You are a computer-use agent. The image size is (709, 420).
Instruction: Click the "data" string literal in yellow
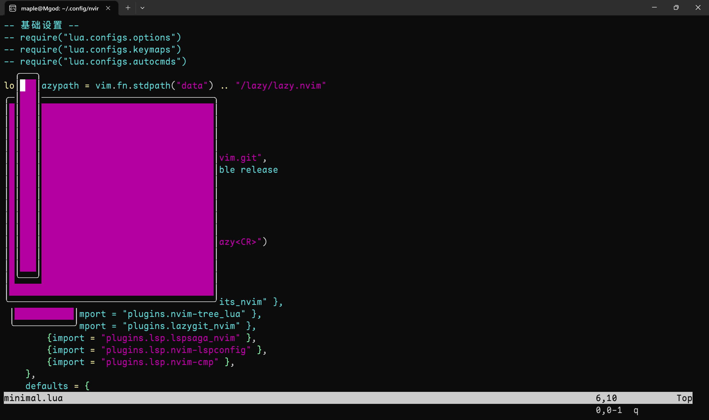click(192, 85)
